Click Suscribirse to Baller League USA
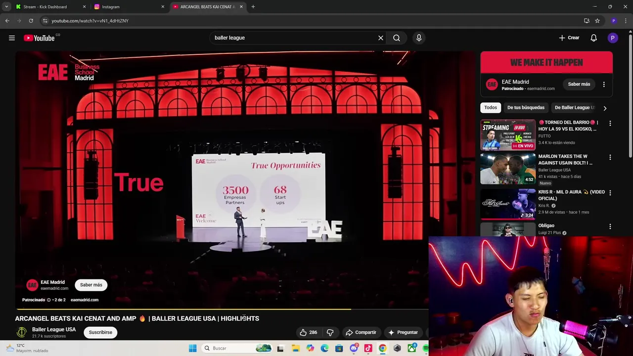This screenshot has width=633, height=356. pos(100,332)
